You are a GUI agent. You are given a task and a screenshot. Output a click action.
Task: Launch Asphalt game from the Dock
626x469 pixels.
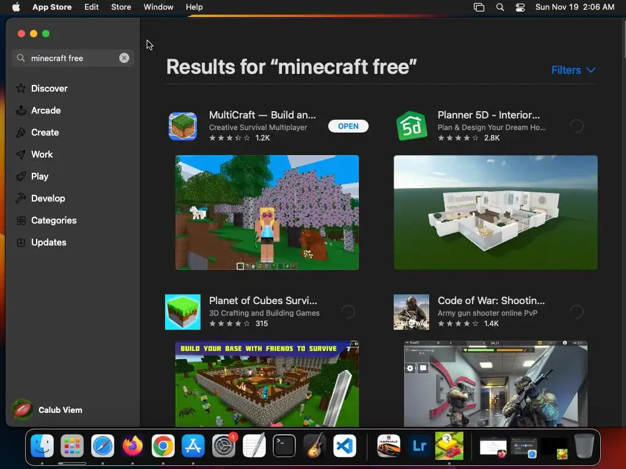(389, 446)
